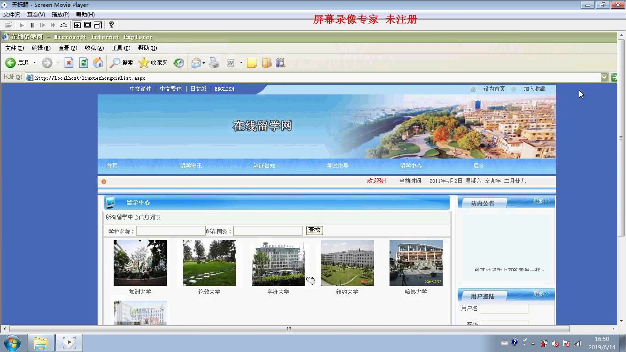The width and height of the screenshot is (626, 352).
Task: Open the IE 编辑(E) menu
Action: coord(41,48)
